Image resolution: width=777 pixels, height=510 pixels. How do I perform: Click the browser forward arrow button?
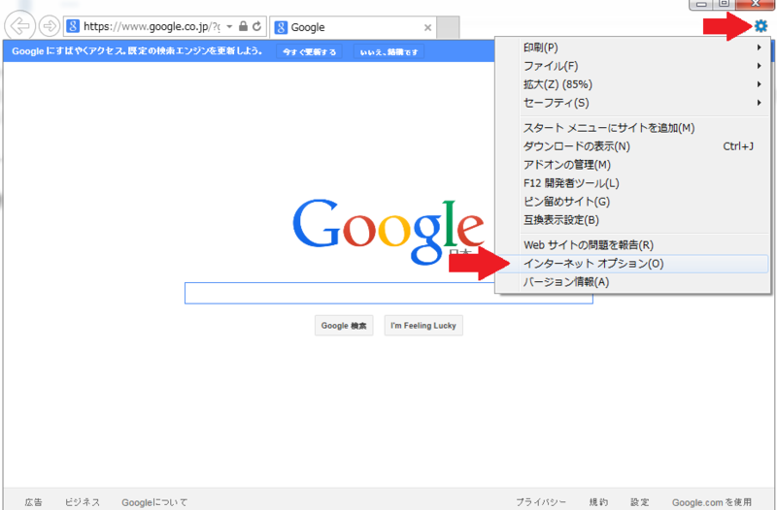click(x=49, y=26)
